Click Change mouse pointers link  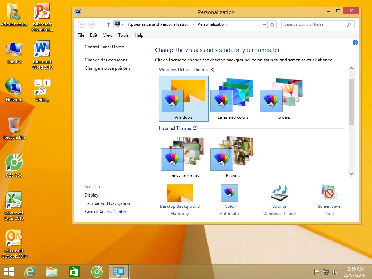[x=108, y=68]
